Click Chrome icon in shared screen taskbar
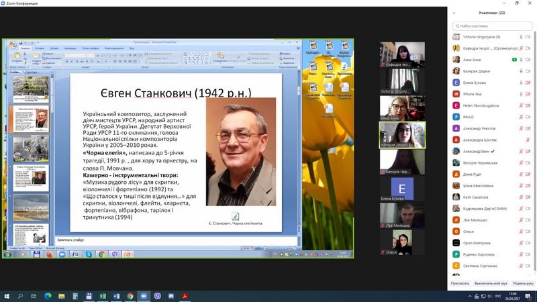The width and height of the screenshot is (537, 302). (x=102, y=254)
